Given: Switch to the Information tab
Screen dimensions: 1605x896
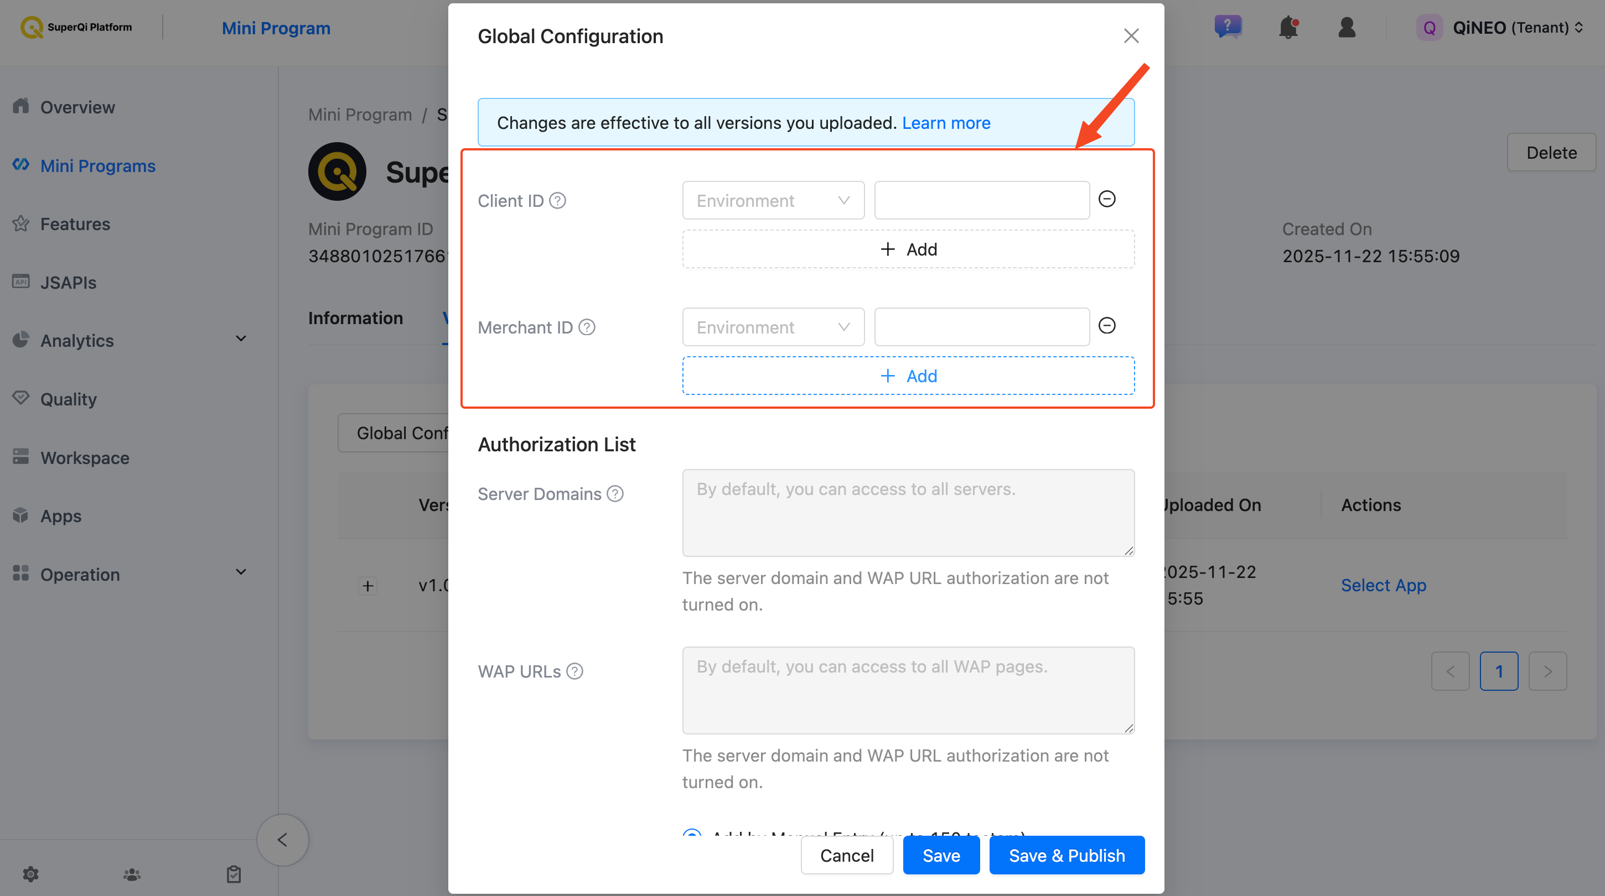Looking at the screenshot, I should point(355,318).
